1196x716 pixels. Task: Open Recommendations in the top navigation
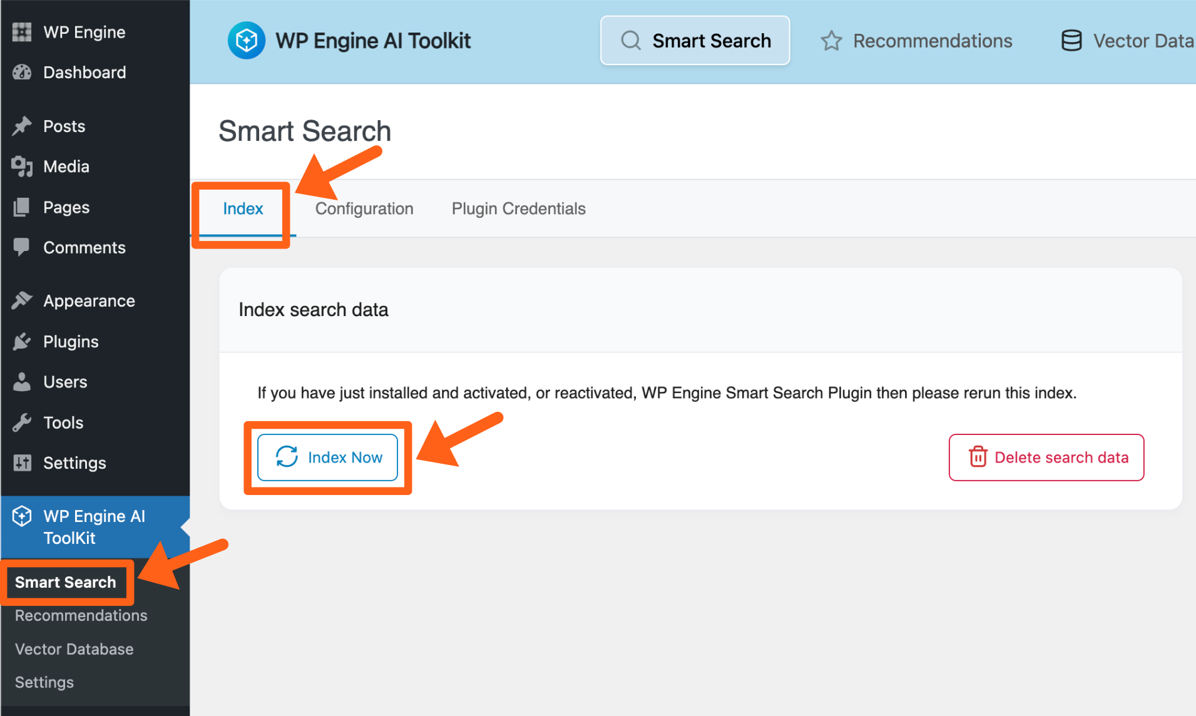coord(917,41)
